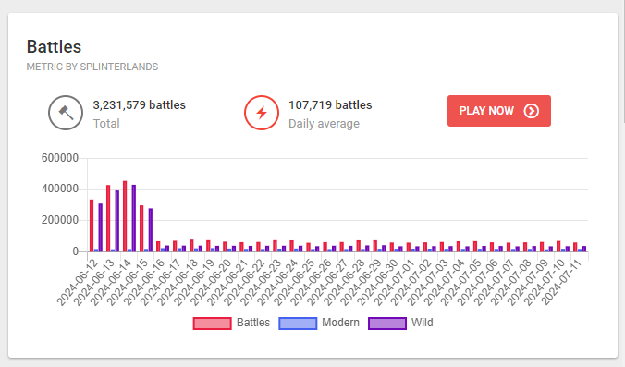Click the red Battles bar for 2024-06-12
The image size is (625, 367).
click(x=92, y=226)
